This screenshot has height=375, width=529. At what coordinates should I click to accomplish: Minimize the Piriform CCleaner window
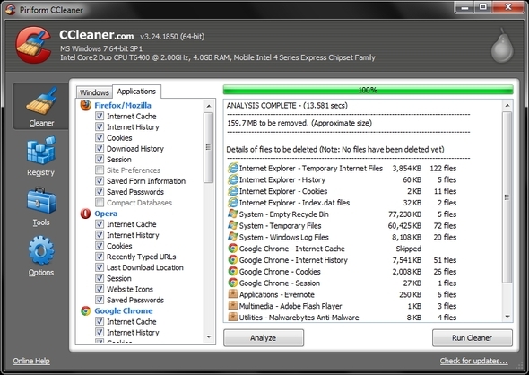(x=464, y=7)
